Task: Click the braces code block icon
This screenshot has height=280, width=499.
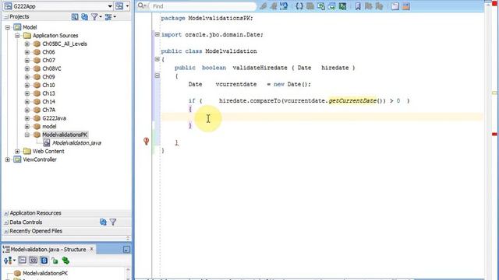Action: tap(299, 6)
